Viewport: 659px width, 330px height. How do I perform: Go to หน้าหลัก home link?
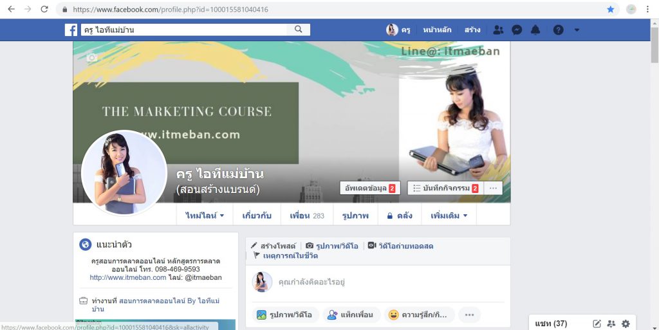pyautogui.click(x=437, y=30)
